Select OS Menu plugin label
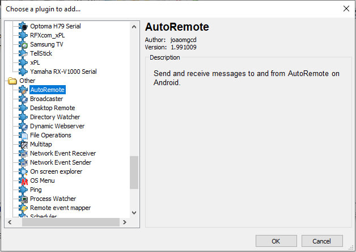Screen dimensions: 356x252 click(x=42, y=180)
